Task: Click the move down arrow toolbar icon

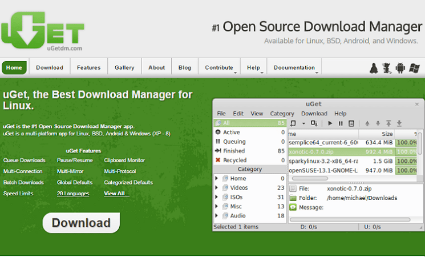Action: 378,123
